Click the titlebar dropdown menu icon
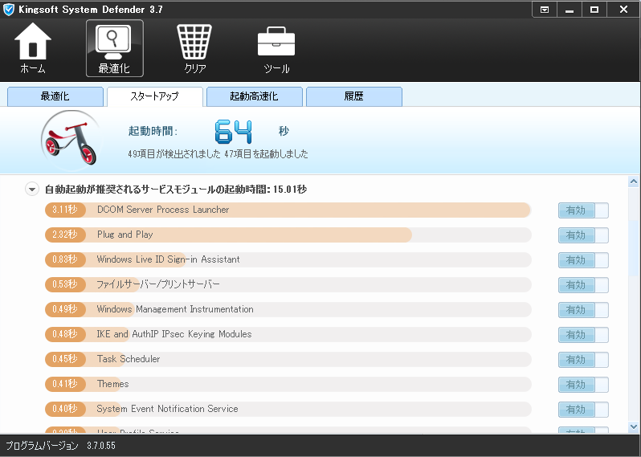The height and width of the screenshot is (457, 641). tap(545, 9)
